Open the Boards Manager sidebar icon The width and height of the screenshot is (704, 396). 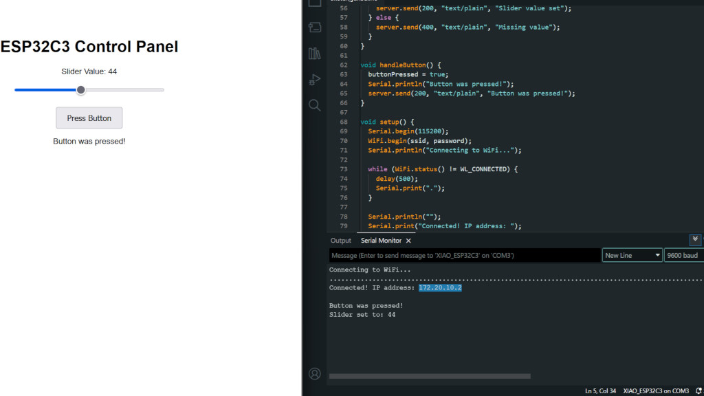(x=315, y=27)
